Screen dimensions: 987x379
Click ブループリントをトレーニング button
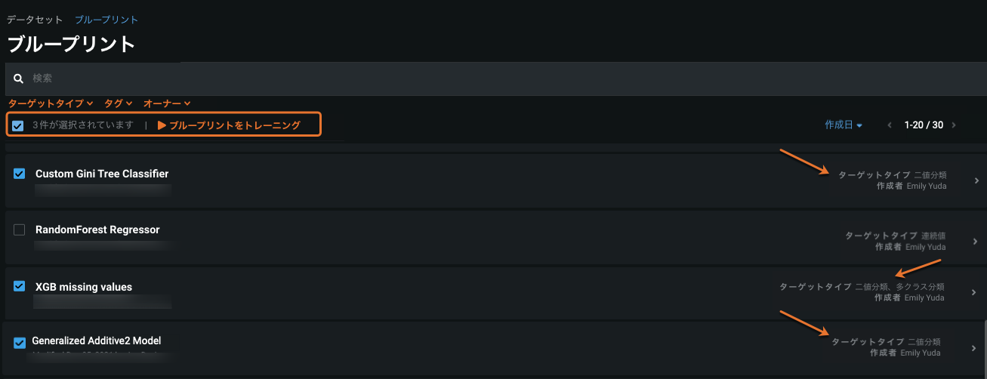click(x=229, y=125)
